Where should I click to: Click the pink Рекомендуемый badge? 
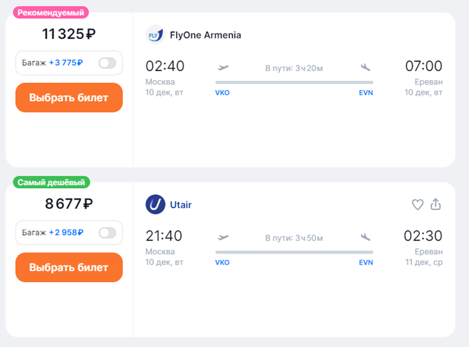(x=51, y=13)
